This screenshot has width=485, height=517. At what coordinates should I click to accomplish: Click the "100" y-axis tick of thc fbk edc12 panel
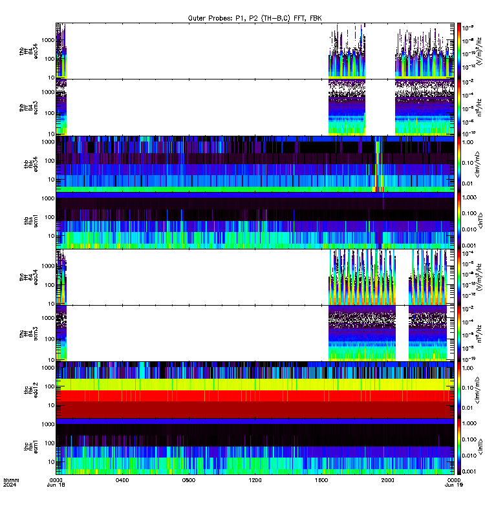[51, 386]
